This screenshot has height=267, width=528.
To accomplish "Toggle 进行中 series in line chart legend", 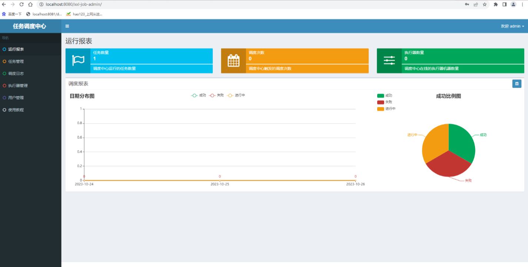I will [236, 95].
